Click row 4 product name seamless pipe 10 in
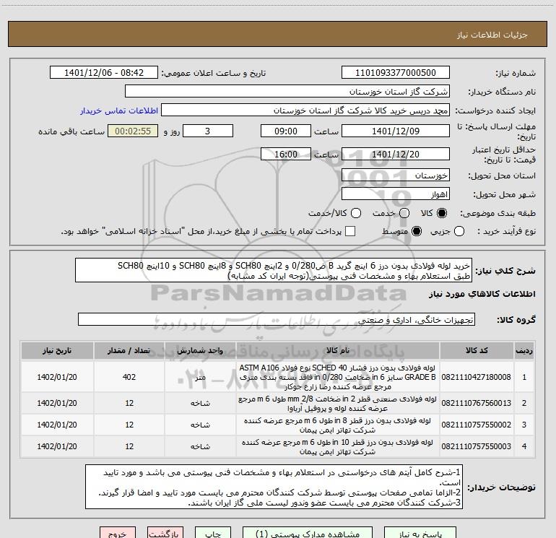The image size is (556, 538). 338,447
